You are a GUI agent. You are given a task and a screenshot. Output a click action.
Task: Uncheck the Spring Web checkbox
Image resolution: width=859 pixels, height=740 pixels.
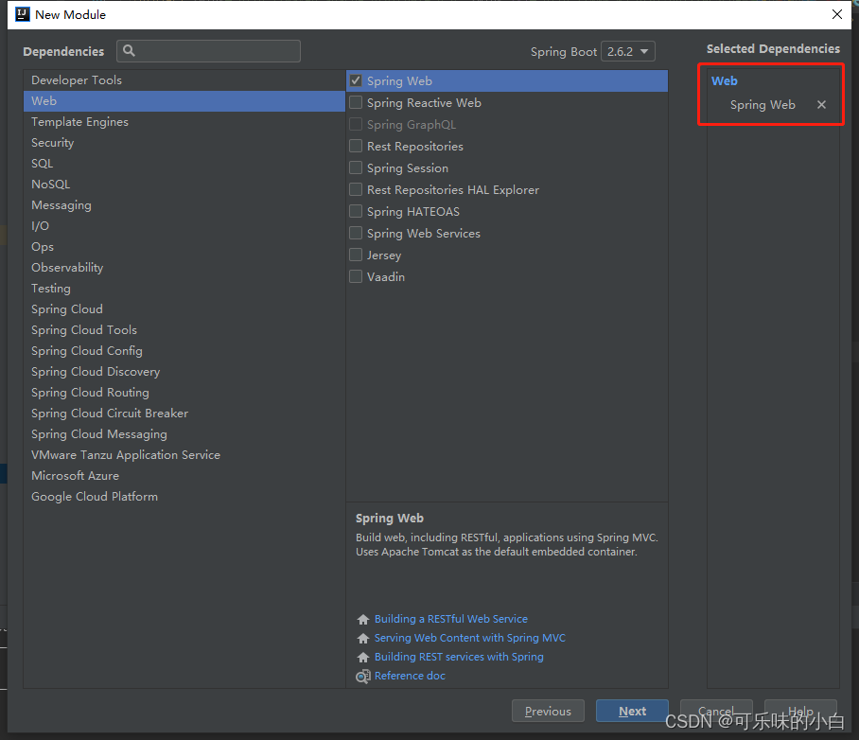tap(356, 80)
